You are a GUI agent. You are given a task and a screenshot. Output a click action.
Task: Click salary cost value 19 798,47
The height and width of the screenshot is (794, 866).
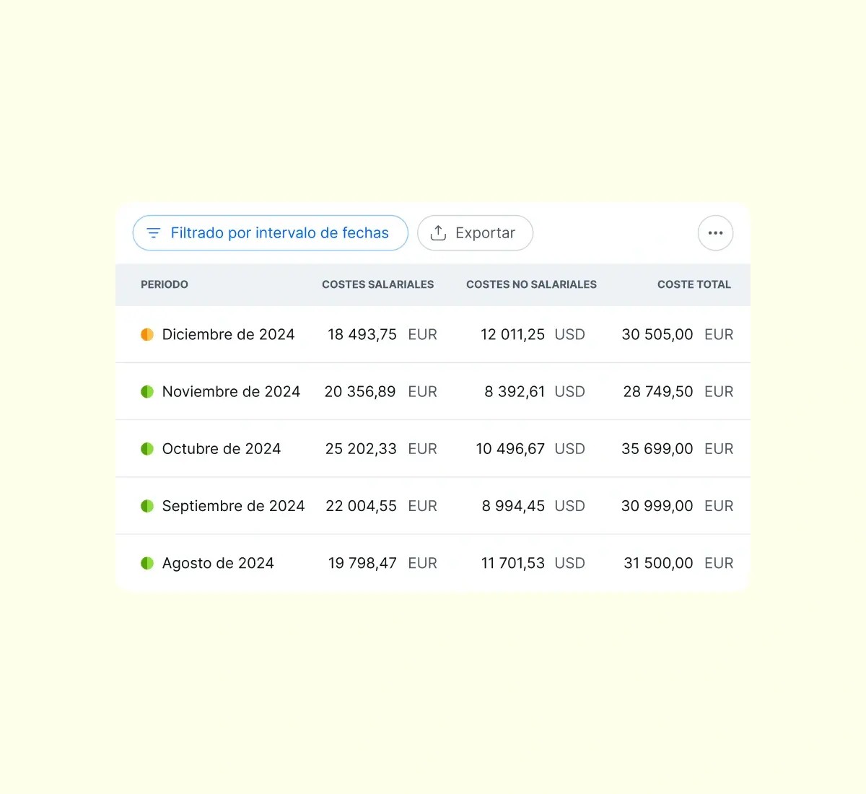click(x=362, y=563)
